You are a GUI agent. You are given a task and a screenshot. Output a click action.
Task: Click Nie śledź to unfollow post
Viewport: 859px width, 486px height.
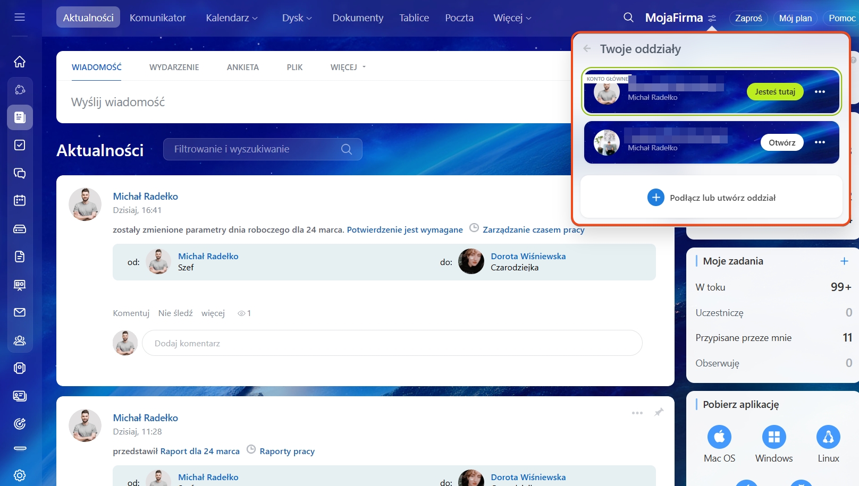pyautogui.click(x=175, y=313)
